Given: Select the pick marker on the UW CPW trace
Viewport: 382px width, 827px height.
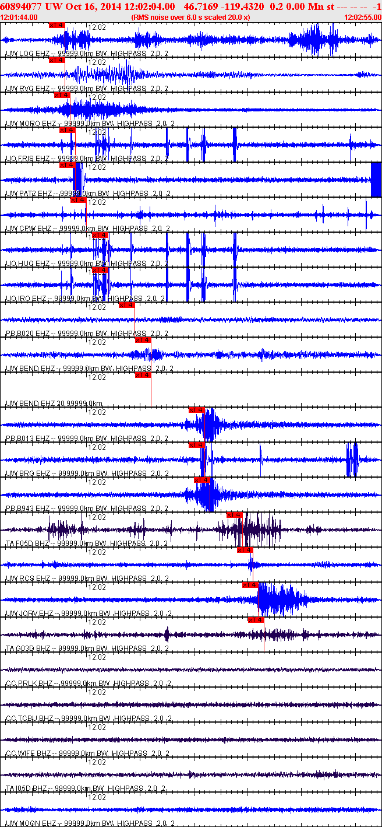Looking at the screenshot, I should [x=78, y=200].
